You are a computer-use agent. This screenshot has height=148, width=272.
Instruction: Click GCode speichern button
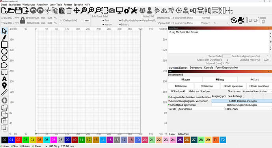pyautogui.click(x=233, y=86)
